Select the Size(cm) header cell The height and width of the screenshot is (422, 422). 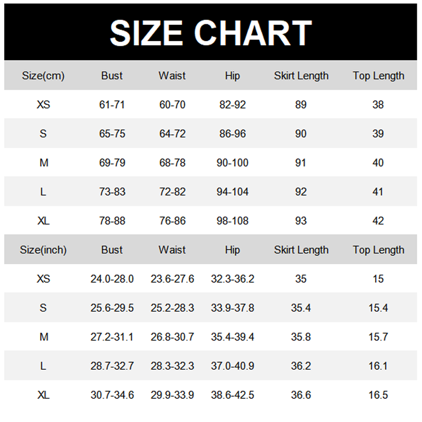[x=43, y=76]
